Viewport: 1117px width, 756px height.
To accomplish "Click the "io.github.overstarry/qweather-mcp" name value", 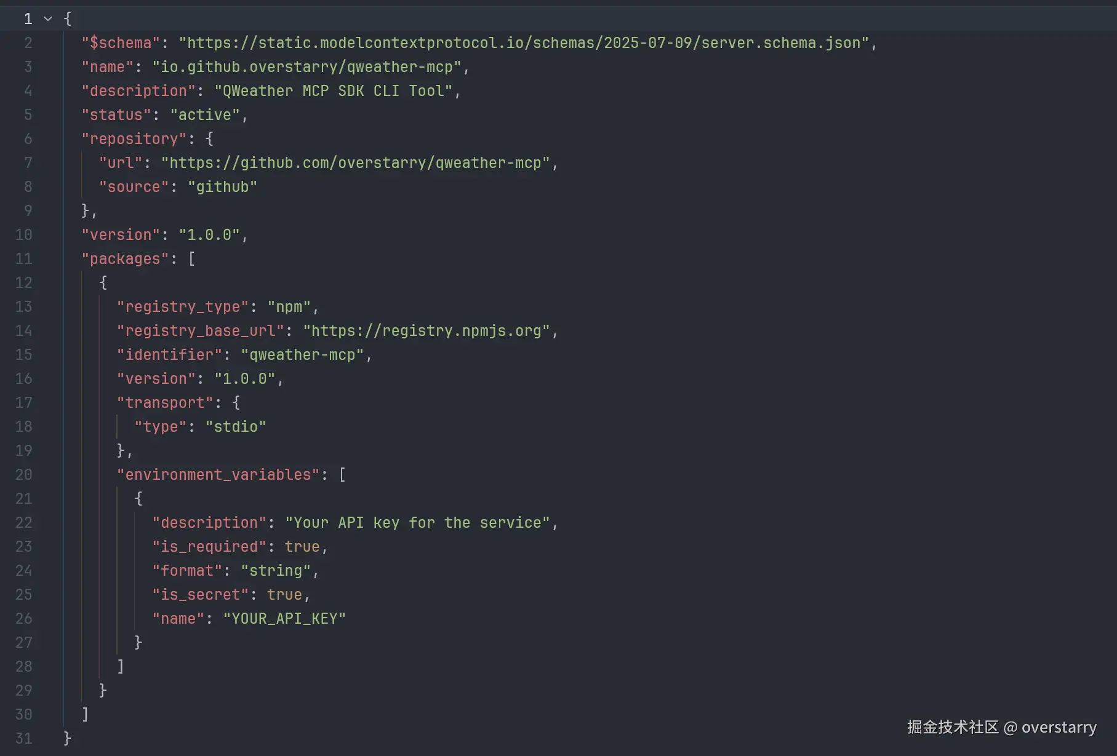I will tap(306, 67).
